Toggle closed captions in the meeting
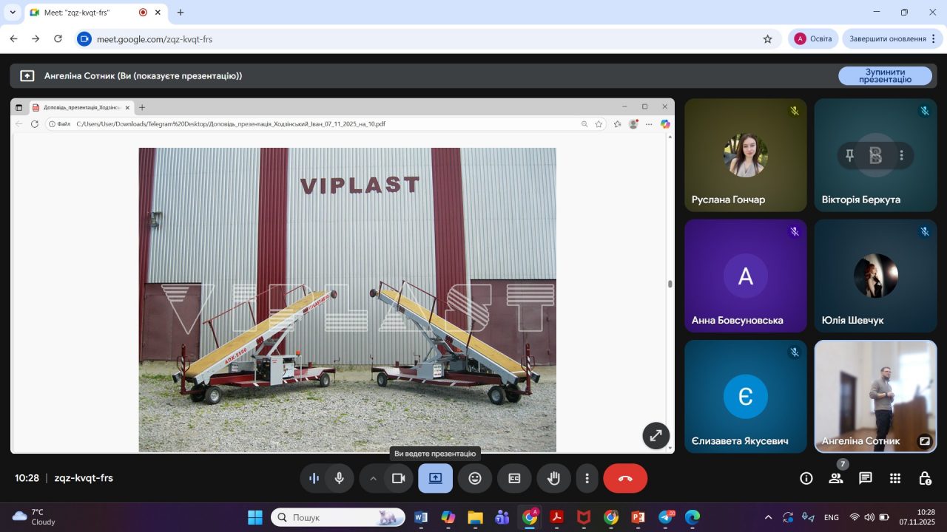The image size is (947, 532). coord(514,478)
